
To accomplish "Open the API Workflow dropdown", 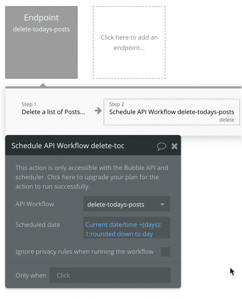I will pyautogui.click(x=126, y=204).
